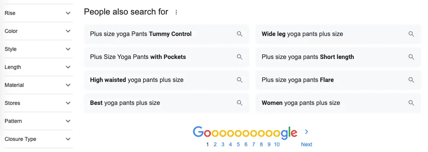Click search icon beside High waisted suggestion
428x152 pixels.
[x=240, y=80]
